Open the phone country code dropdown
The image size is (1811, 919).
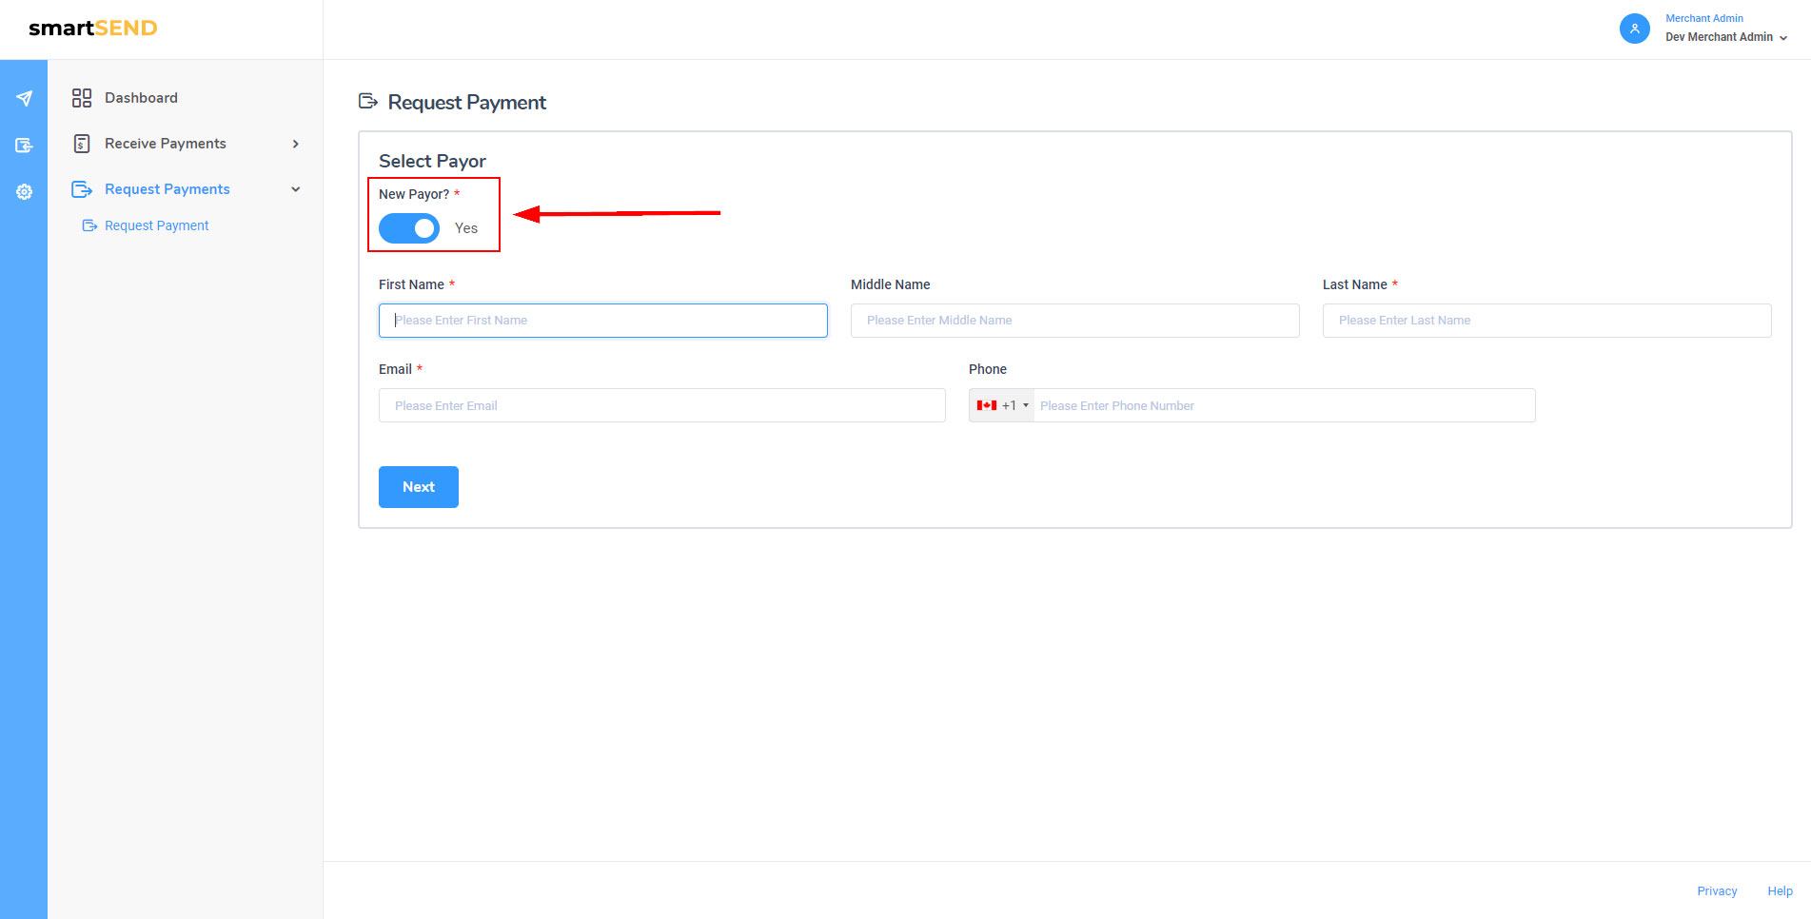[x=1002, y=405]
